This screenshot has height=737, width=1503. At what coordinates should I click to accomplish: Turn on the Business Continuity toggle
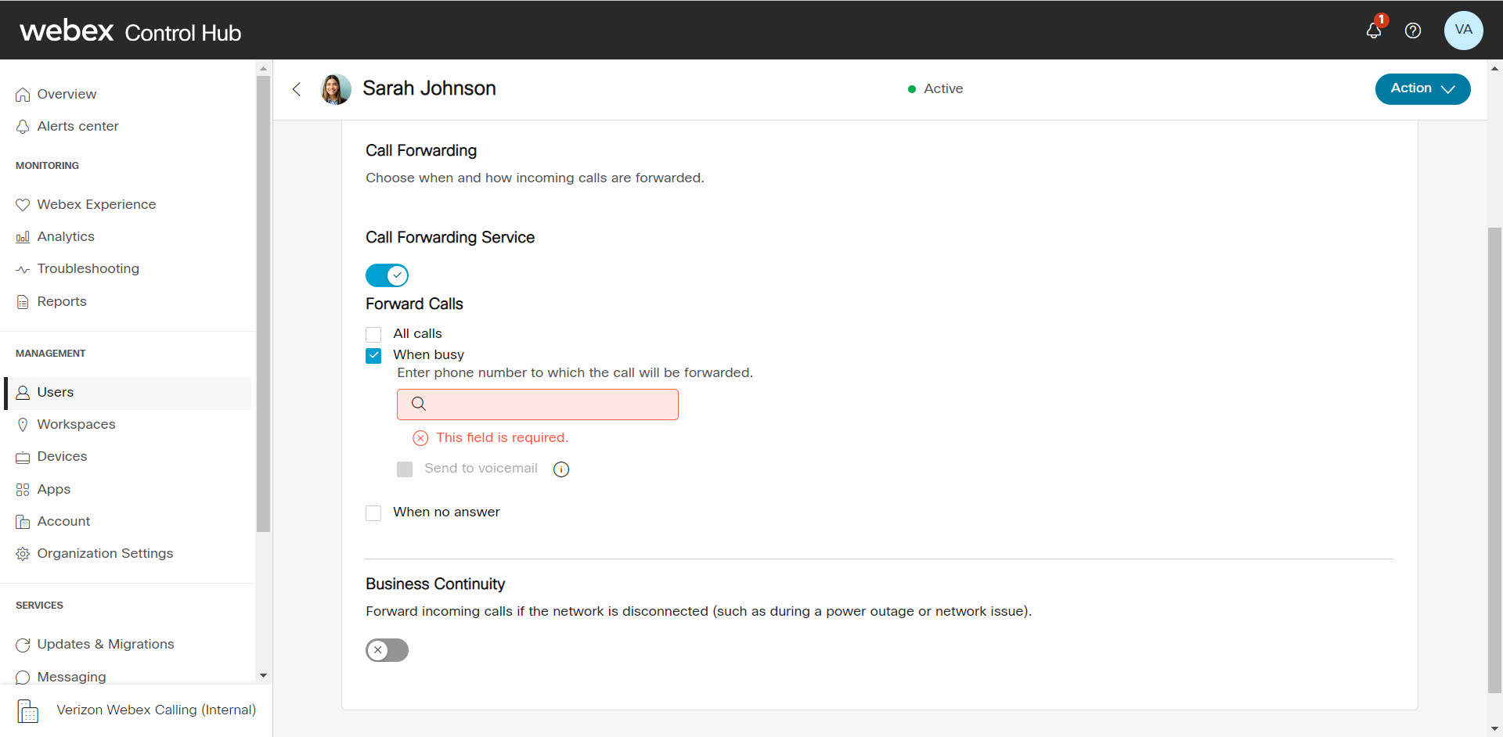[x=387, y=650]
